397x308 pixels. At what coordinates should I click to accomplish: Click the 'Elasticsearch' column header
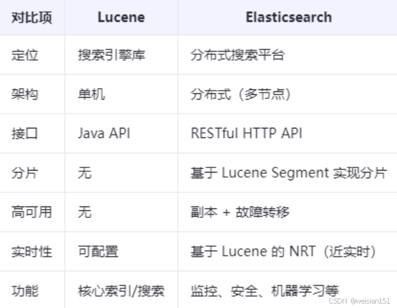[x=289, y=17]
